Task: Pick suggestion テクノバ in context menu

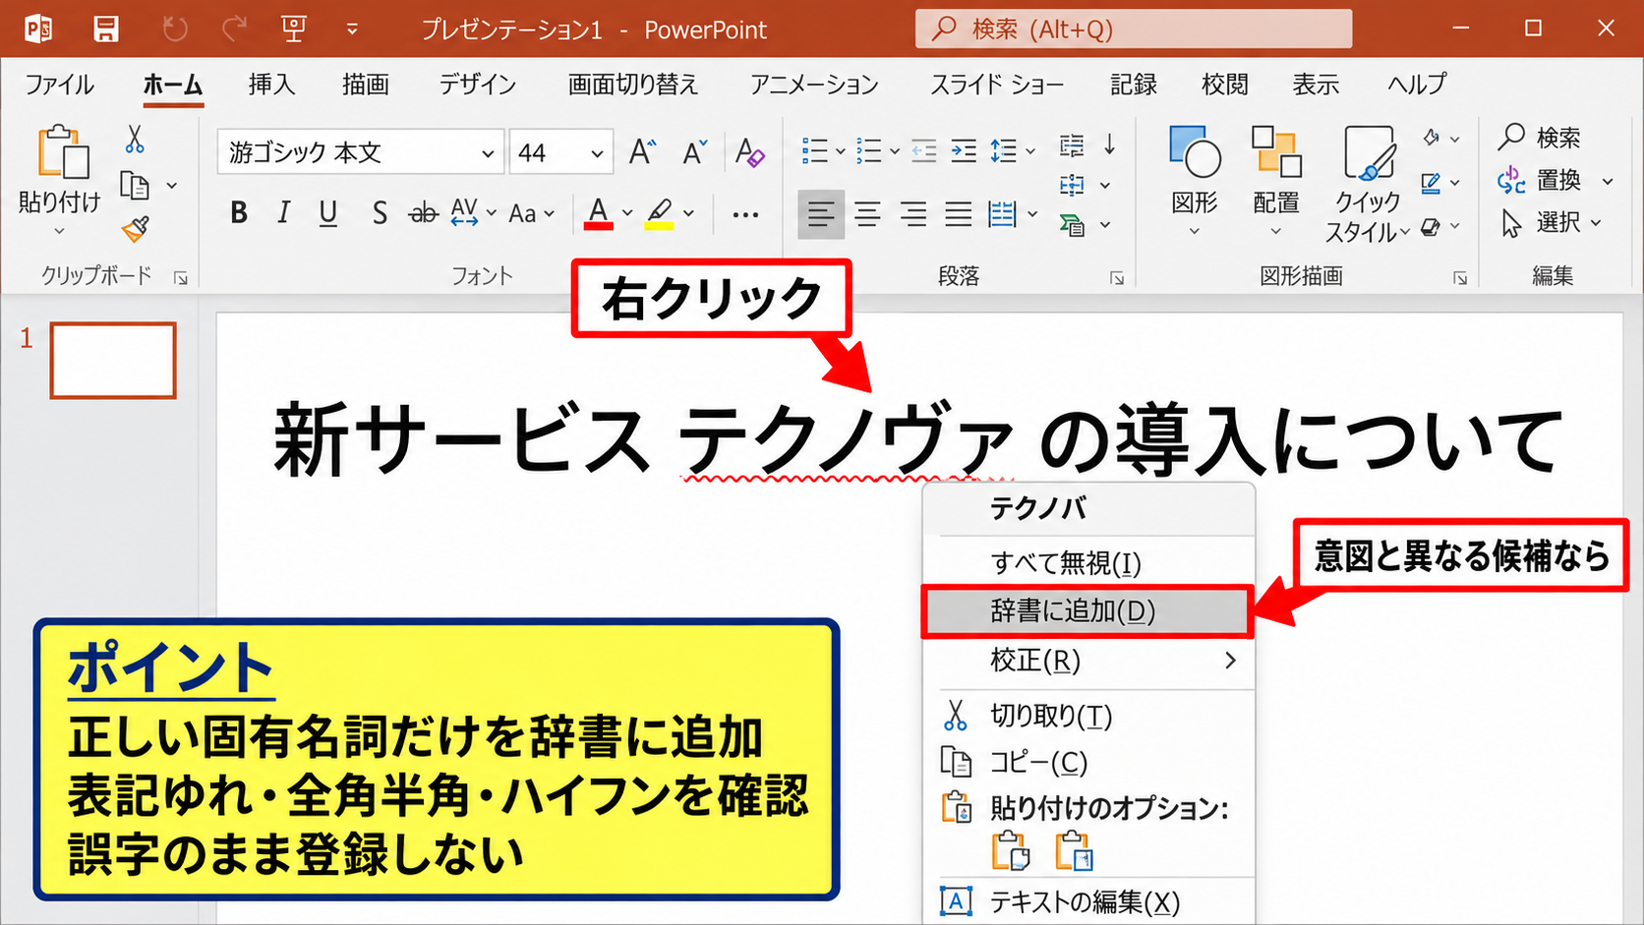Action: 1089,508
